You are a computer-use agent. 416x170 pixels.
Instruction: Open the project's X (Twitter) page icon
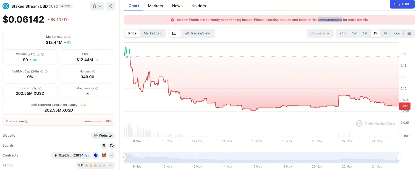click(x=104, y=145)
